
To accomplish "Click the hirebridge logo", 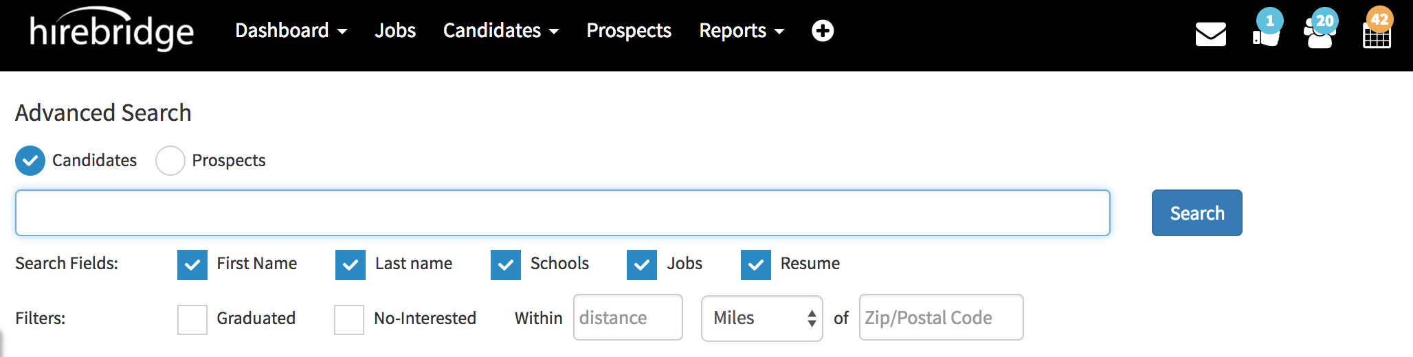I will (x=111, y=31).
